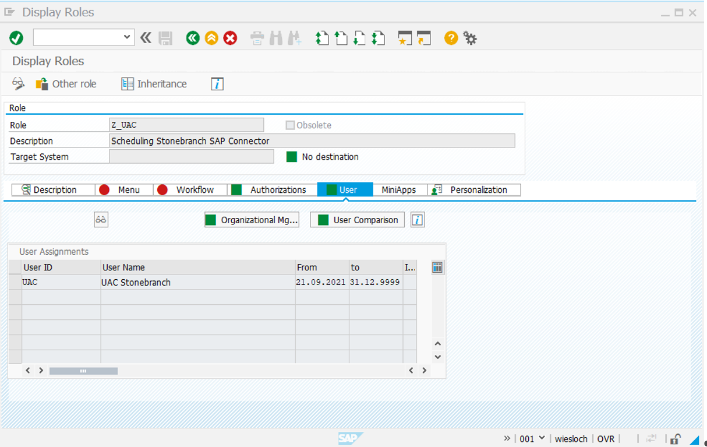
Task: Click the Display/Change glasses-pencil icon
Action: pos(19,84)
